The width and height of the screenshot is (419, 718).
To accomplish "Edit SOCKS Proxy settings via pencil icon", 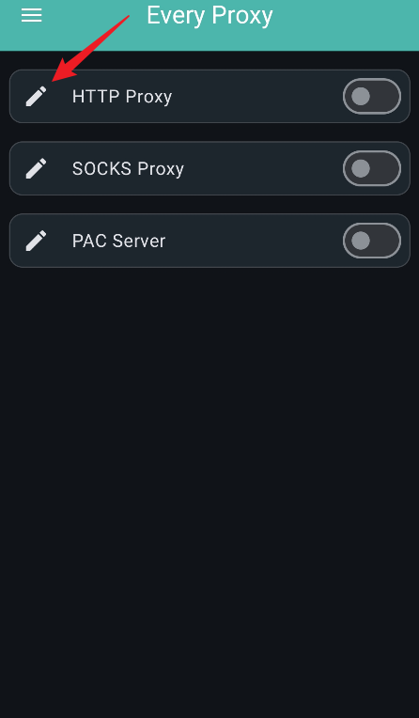I will tap(37, 168).
